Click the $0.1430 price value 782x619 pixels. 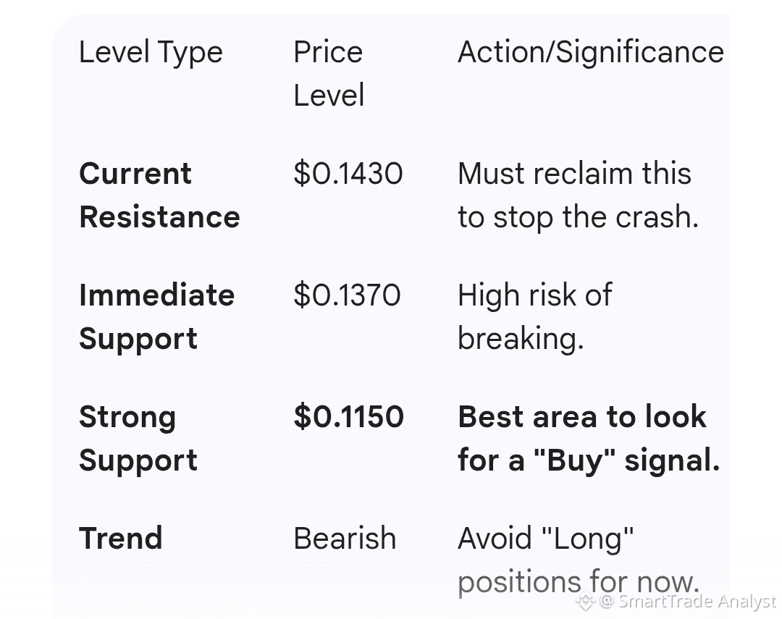tap(348, 174)
